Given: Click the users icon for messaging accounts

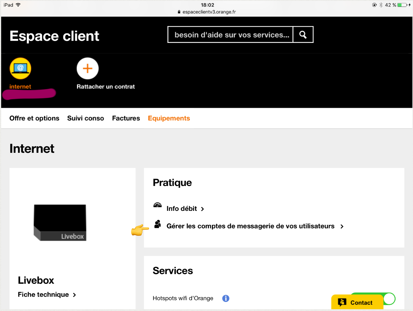Looking at the screenshot, I should (x=158, y=224).
